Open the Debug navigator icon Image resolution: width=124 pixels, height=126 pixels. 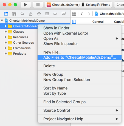coord(47,14)
